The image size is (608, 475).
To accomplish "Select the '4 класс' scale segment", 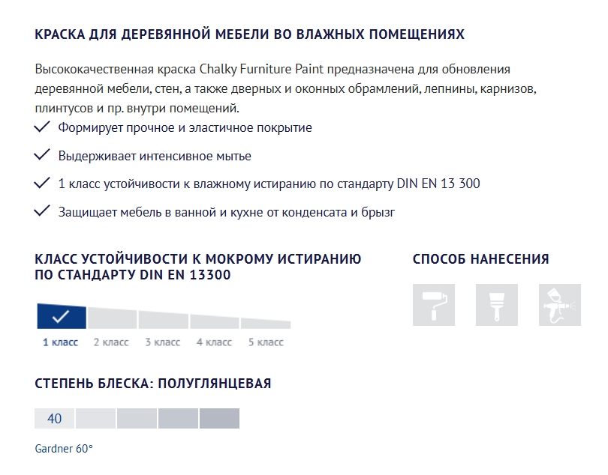I will [215, 321].
